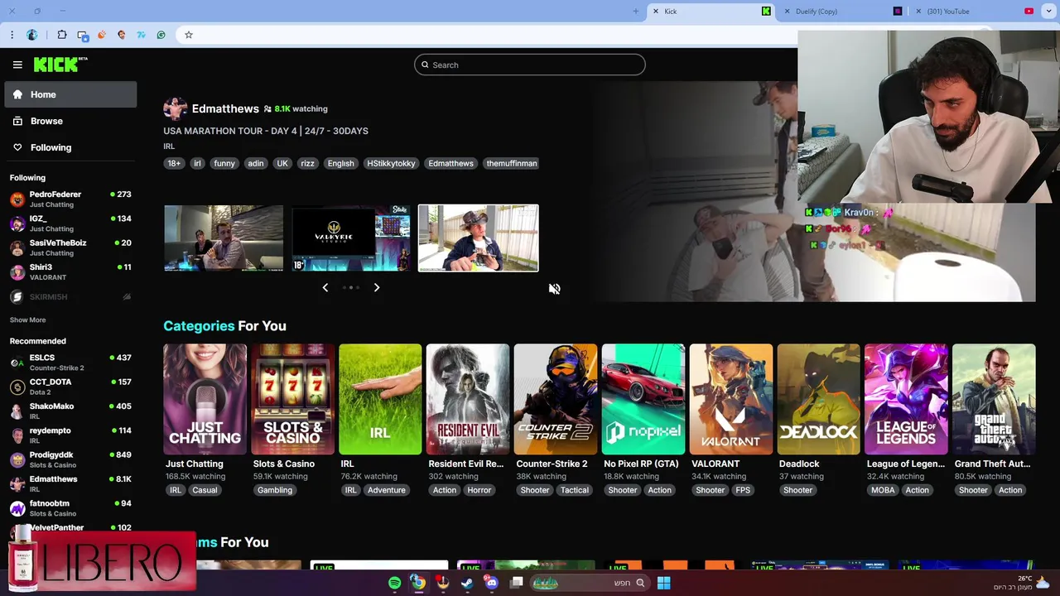Select the UK tag

(282, 163)
